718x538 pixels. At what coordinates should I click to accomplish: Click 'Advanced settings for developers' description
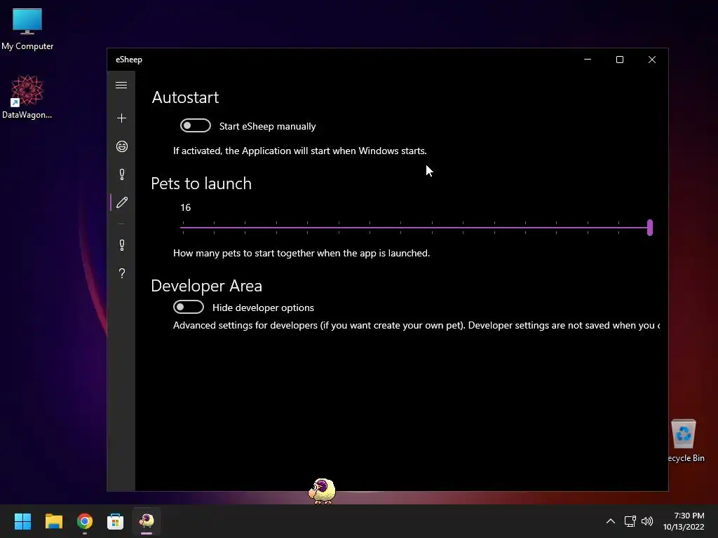coord(416,325)
